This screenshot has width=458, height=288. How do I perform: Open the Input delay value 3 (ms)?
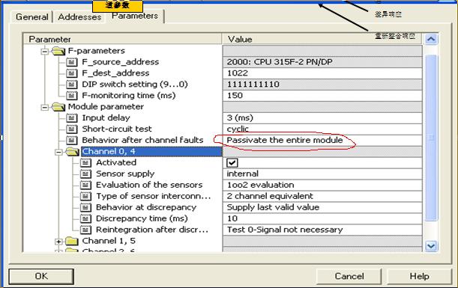tap(322, 118)
